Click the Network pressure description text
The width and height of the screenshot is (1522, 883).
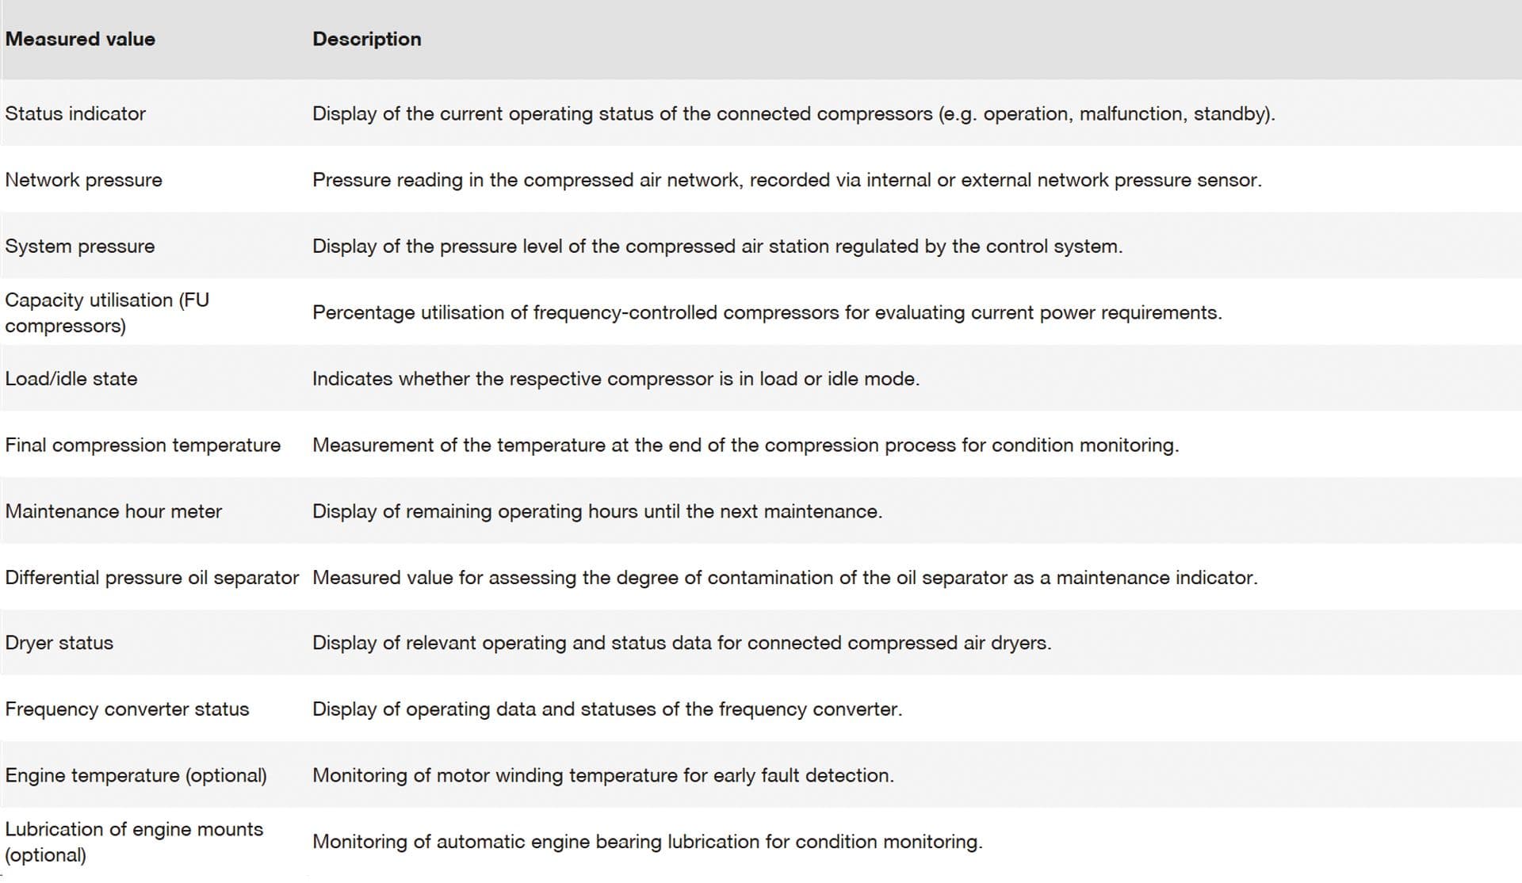coord(786,180)
